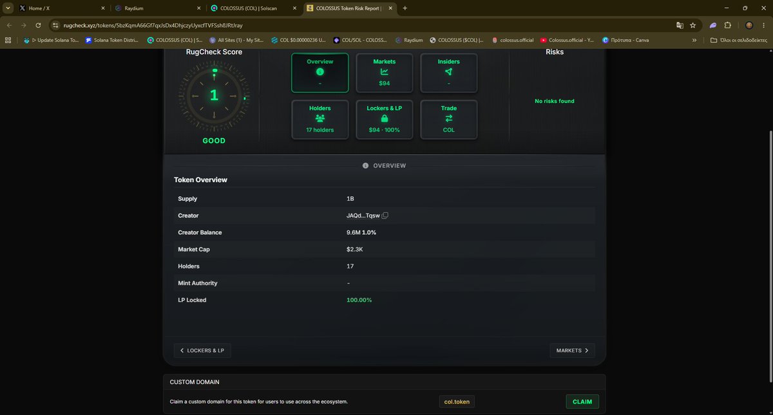Expand hidden bookmarks with double chevron

[x=694, y=40]
